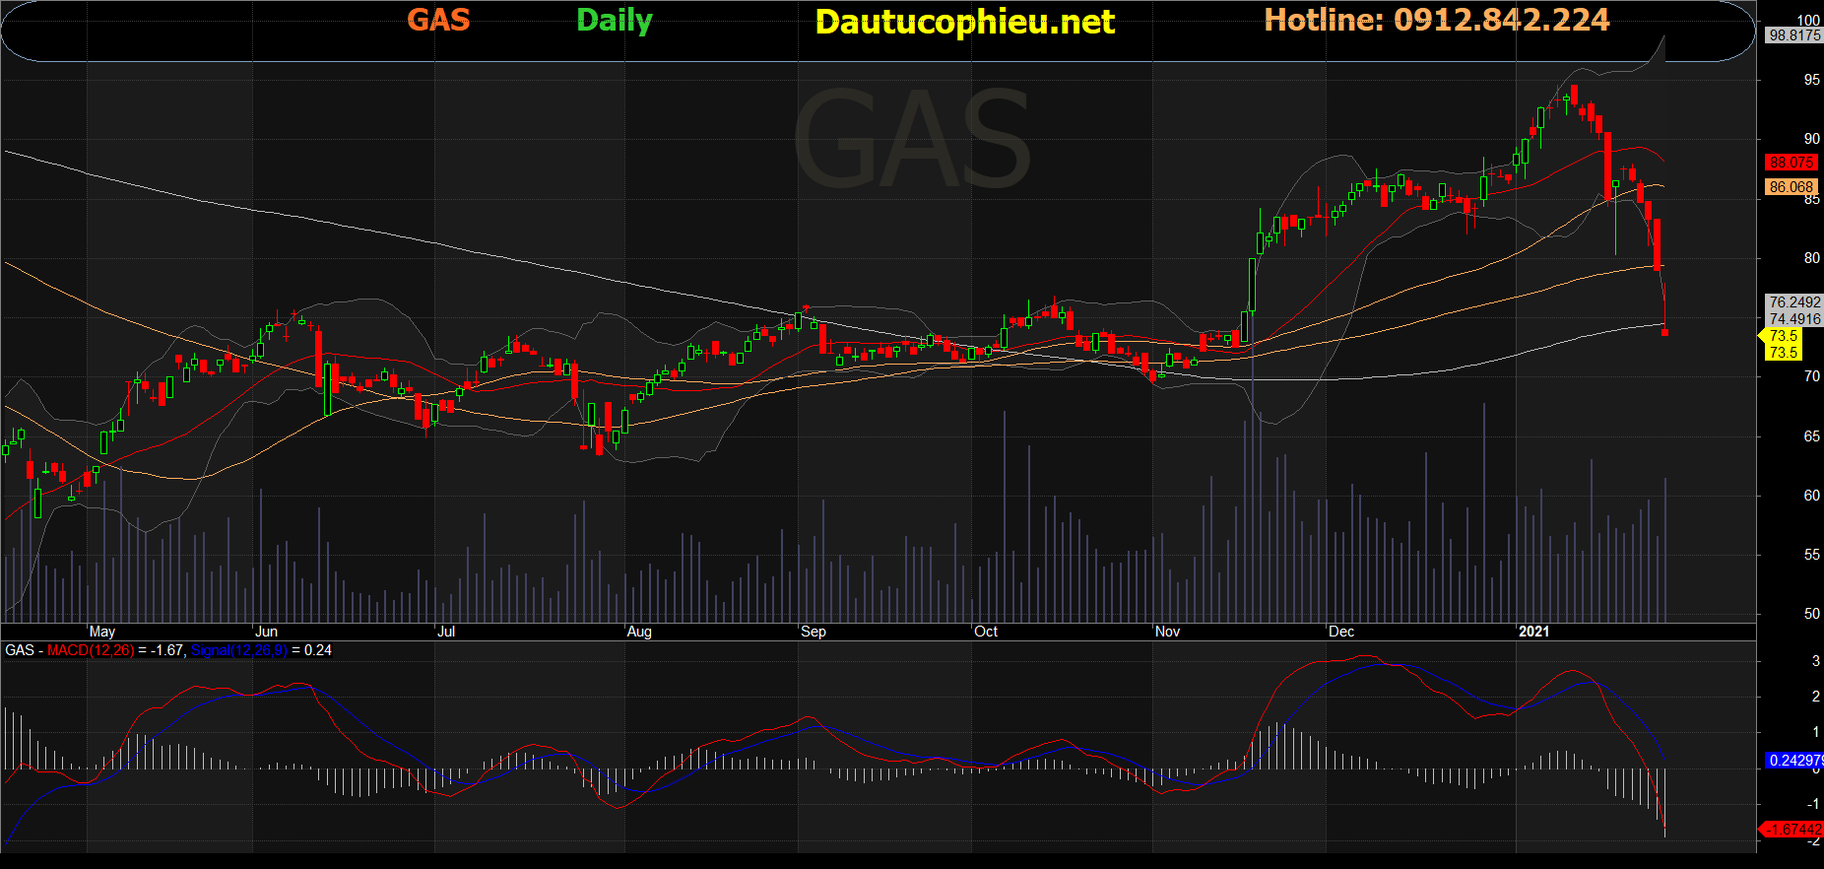Click the 3 label on MACD axis
This screenshot has height=869, width=1824.
click(x=1816, y=661)
